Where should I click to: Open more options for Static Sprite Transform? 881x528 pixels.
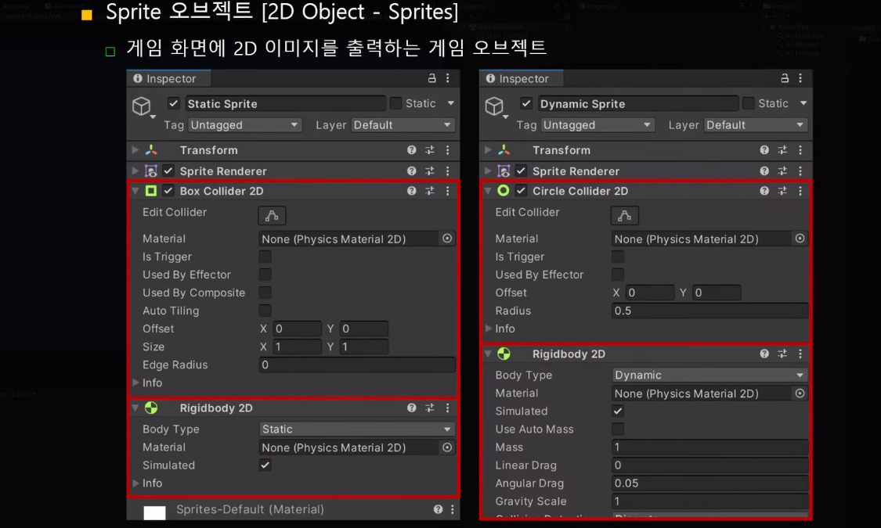click(x=447, y=150)
